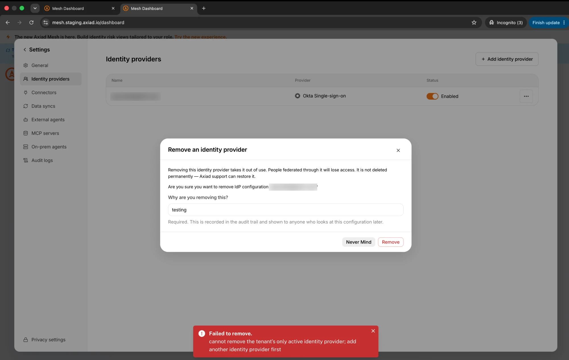Click the error exclamation icon in toast
The width and height of the screenshot is (569, 360).
coord(202,334)
